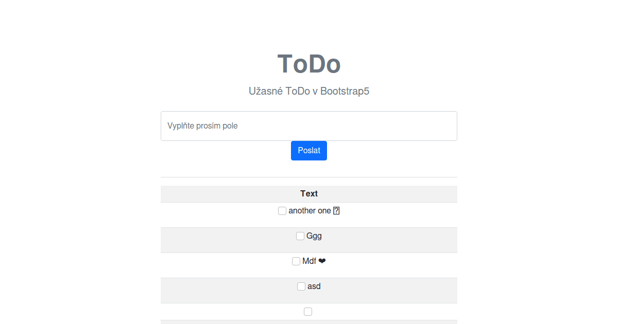Click the word Bootstrap5 in the subtitle

(x=345, y=92)
